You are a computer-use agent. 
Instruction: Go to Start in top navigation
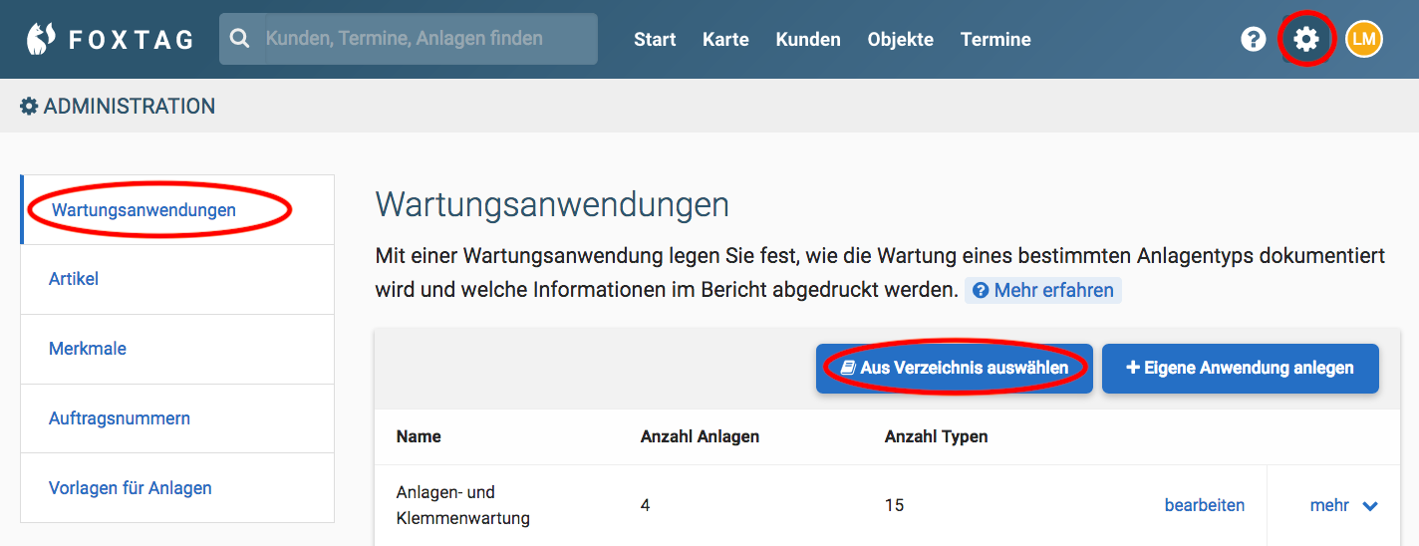pyautogui.click(x=655, y=40)
